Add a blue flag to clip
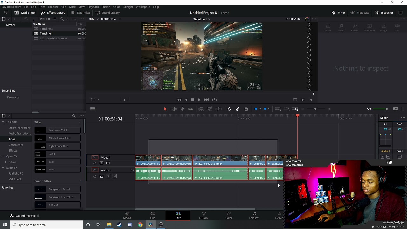407x229 pixels. [x=256, y=109]
